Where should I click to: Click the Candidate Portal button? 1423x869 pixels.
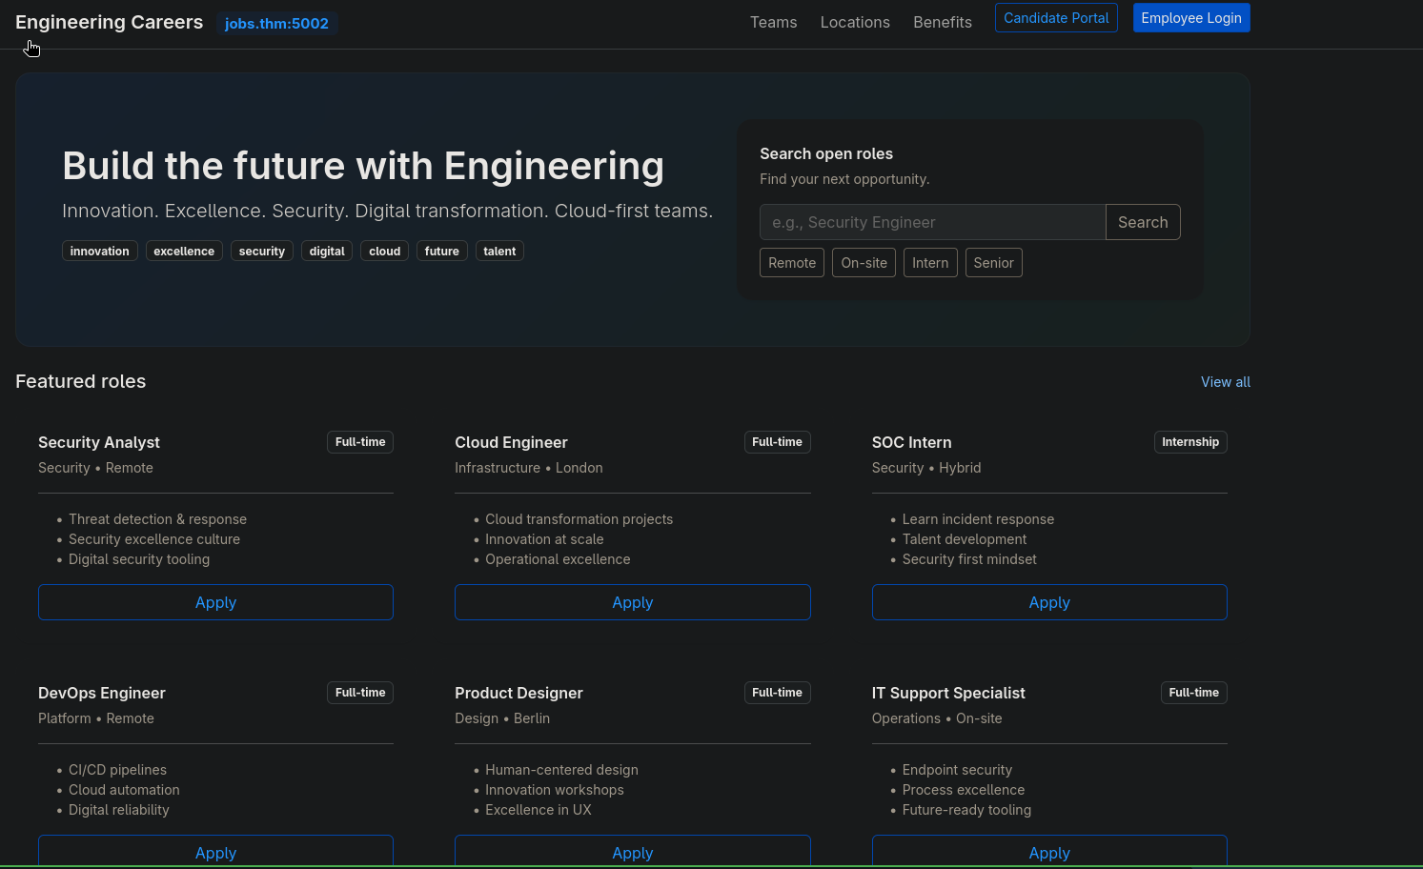pyautogui.click(x=1056, y=18)
